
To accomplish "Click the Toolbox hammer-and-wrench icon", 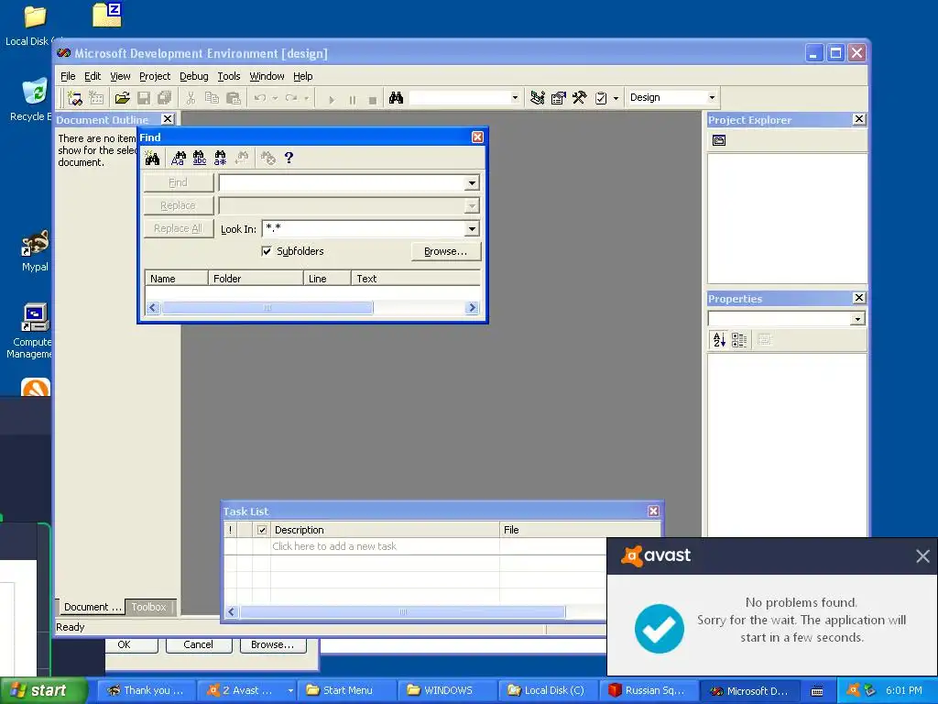I will point(579,98).
